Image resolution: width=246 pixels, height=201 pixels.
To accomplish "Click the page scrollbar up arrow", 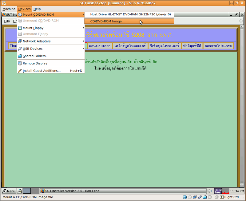I will click(x=242, y=27).
